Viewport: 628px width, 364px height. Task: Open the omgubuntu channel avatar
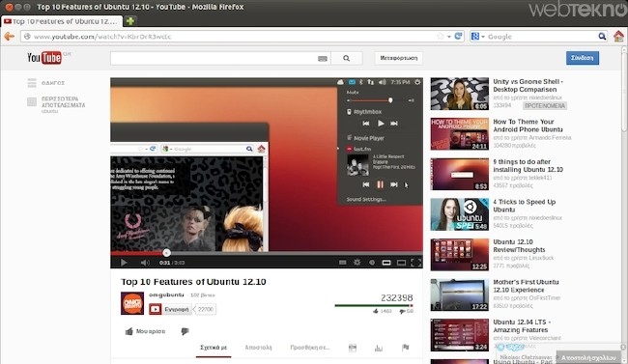(x=132, y=303)
